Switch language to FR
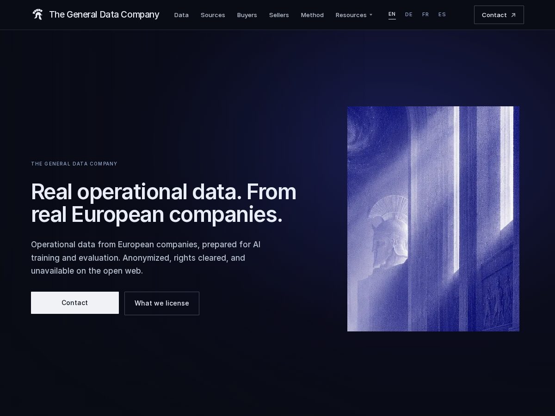 [x=425, y=14]
